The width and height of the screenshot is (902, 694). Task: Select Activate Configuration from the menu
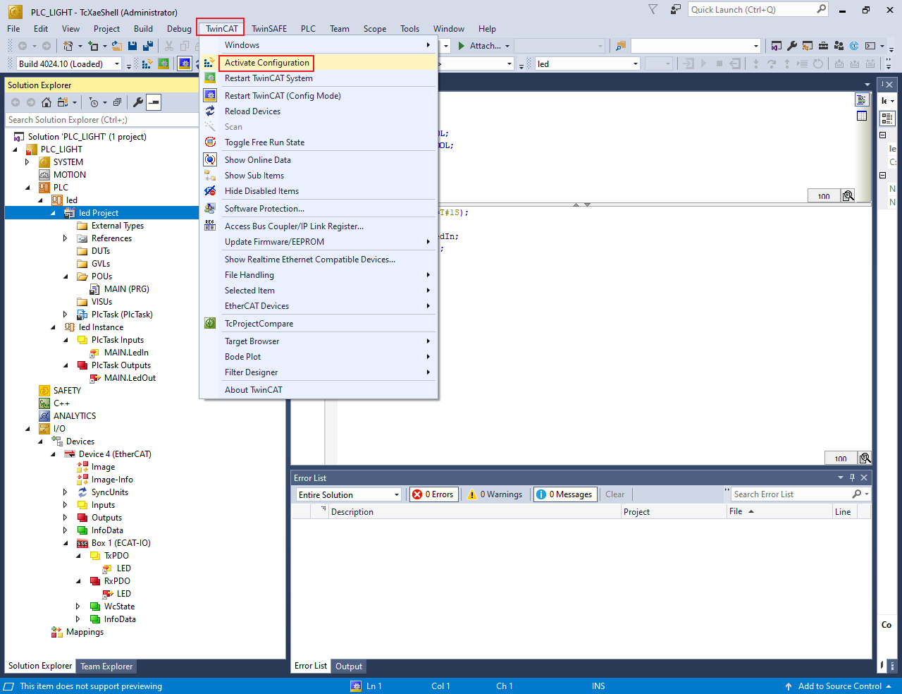pos(266,63)
